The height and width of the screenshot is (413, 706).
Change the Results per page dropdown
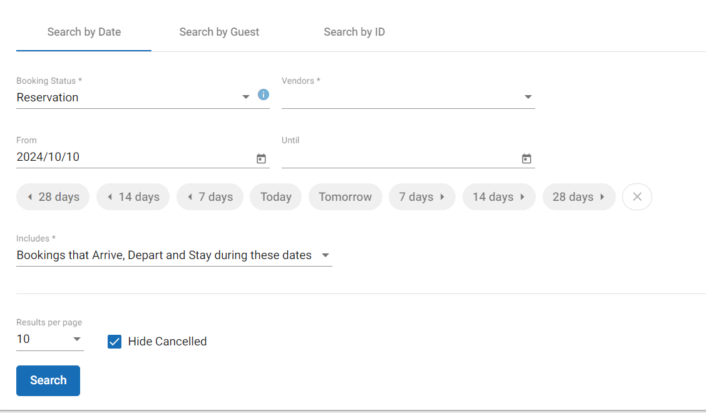(x=76, y=339)
